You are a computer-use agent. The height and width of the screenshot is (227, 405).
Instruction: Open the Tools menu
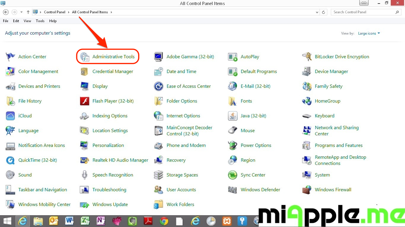coord(40,21)
